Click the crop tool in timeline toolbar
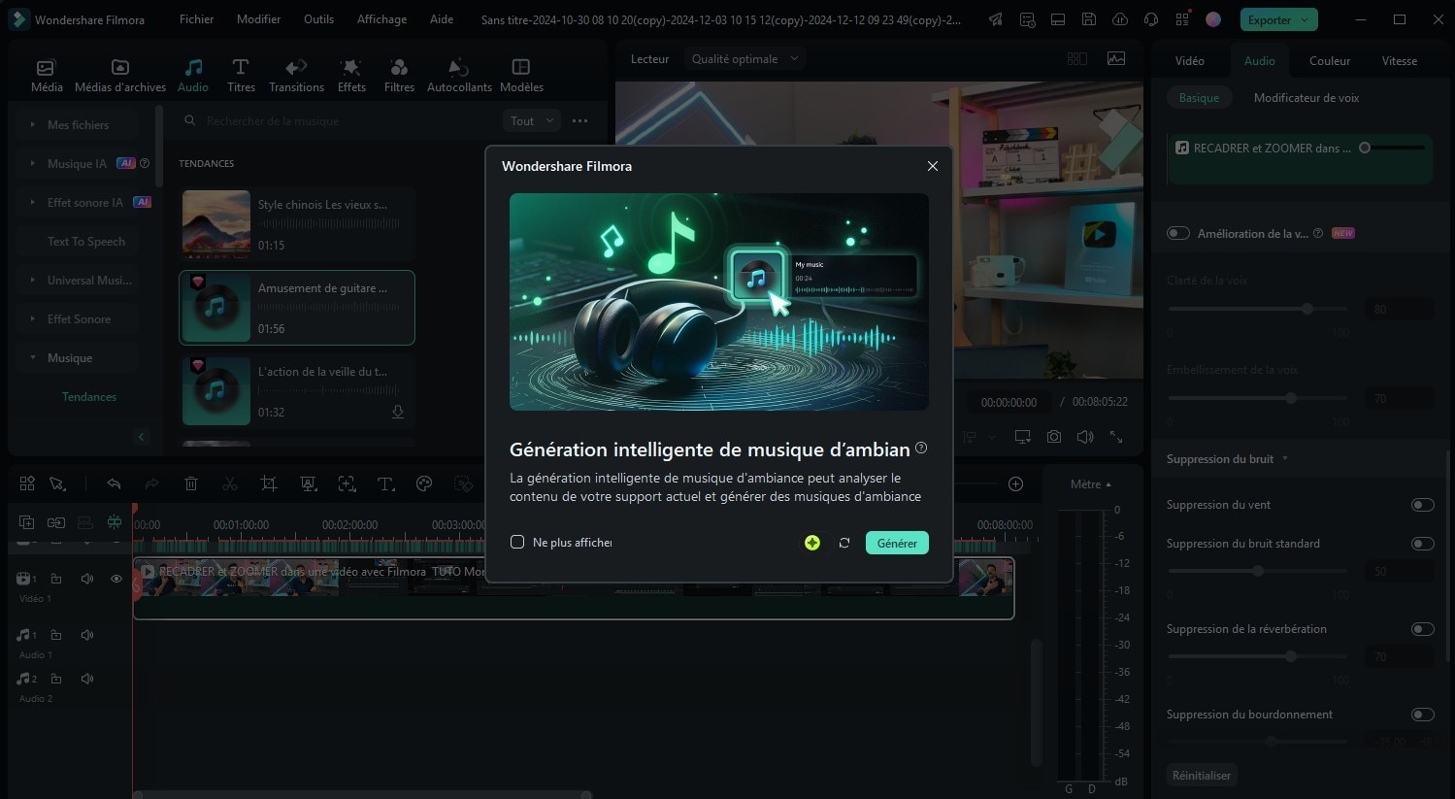Viewport: 1455px width, 799px height. (x=269, y=483)
